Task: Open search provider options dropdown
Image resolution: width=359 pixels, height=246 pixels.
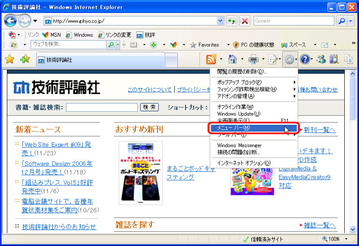Action: pos(351,21)
